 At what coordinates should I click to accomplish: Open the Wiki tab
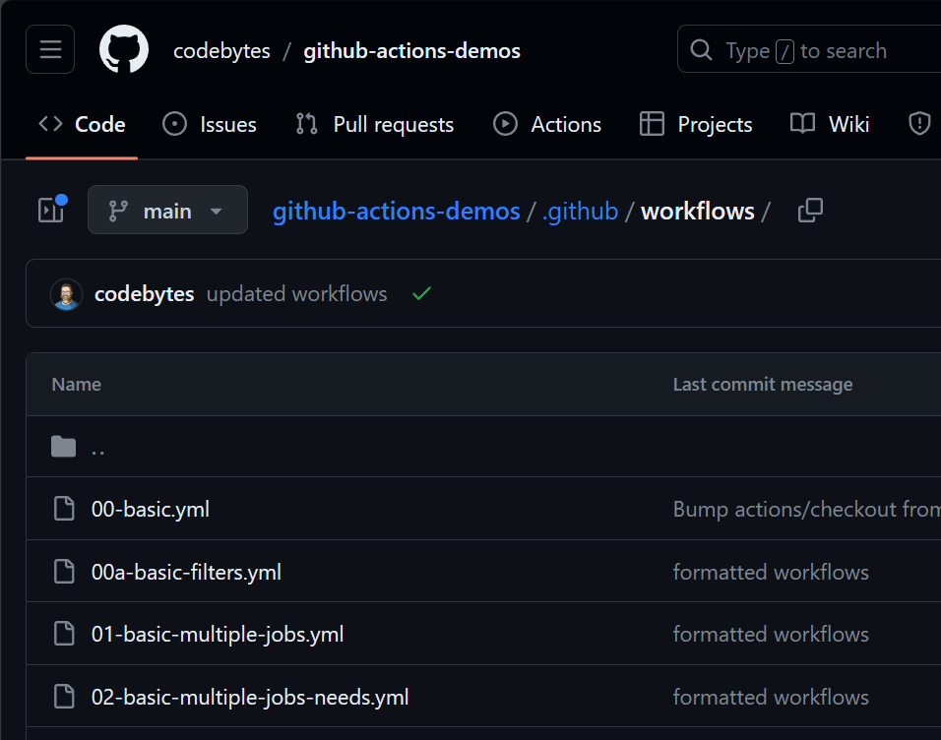coord(831,124)
